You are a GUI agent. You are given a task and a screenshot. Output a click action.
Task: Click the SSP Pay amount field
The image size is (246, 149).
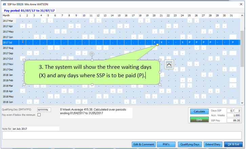coord(234,120)
